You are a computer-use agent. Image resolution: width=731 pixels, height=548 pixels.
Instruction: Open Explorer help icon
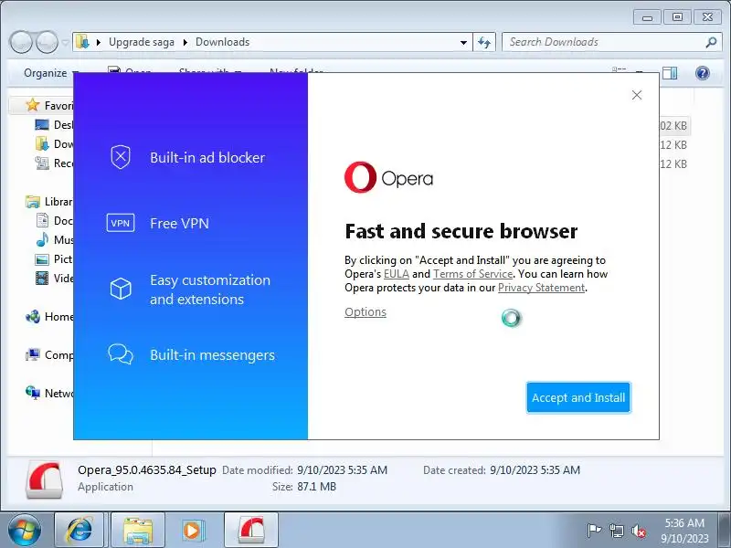[702, 73]
